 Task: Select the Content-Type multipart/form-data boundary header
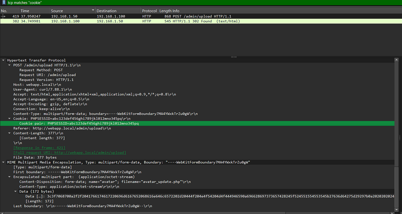click(x=105, y=114)
